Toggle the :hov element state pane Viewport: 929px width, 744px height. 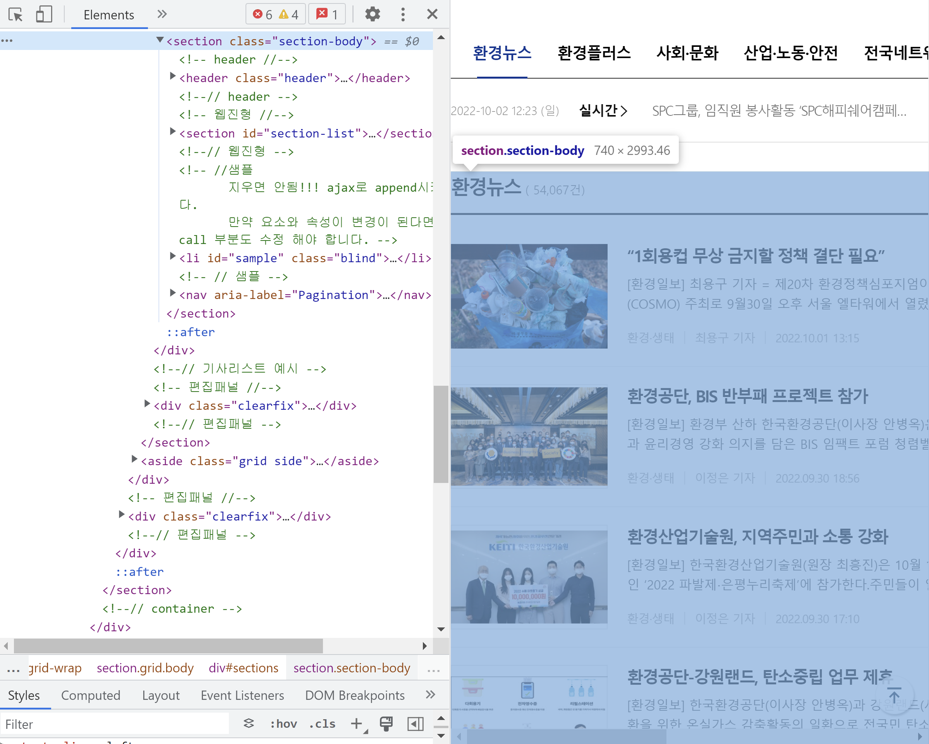[283, 723]
